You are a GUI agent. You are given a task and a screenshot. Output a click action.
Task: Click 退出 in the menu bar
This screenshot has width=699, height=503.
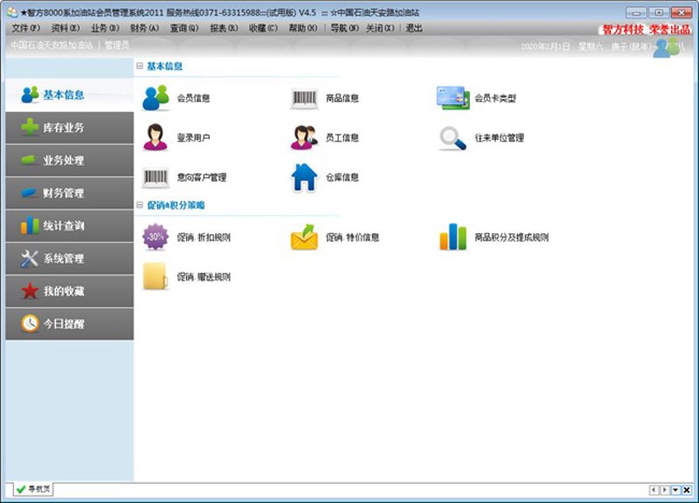click(414, 28)
